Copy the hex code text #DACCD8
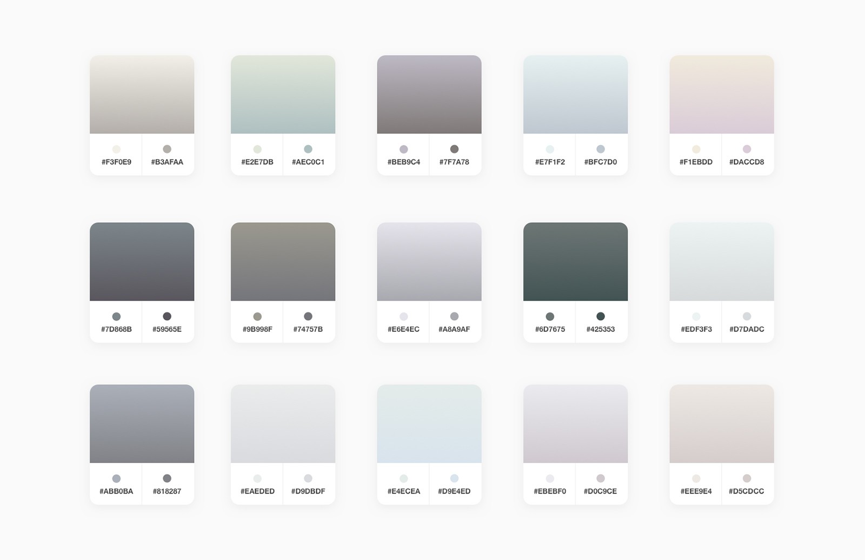The image size is (865, 560). point(747,162)
